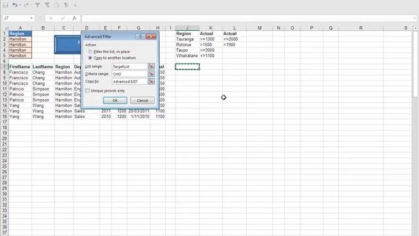Click 'Simpson' in row 11

[43, 89]
